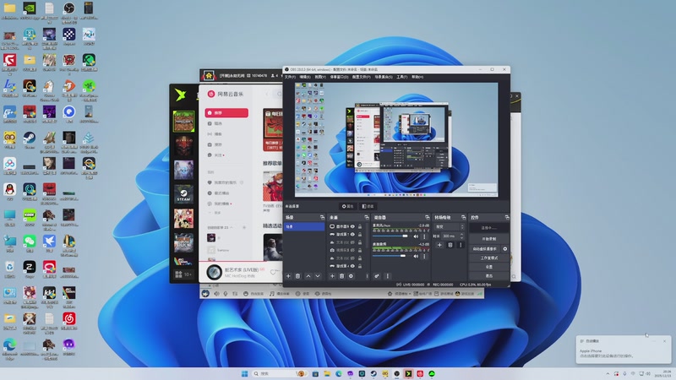Open Steam tile in game launcher sidebar
This screenshot has width=676, height=380.
[183, 194]
